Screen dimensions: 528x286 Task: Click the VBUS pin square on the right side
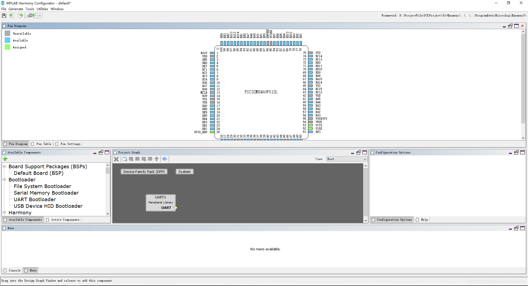point(310,122)
